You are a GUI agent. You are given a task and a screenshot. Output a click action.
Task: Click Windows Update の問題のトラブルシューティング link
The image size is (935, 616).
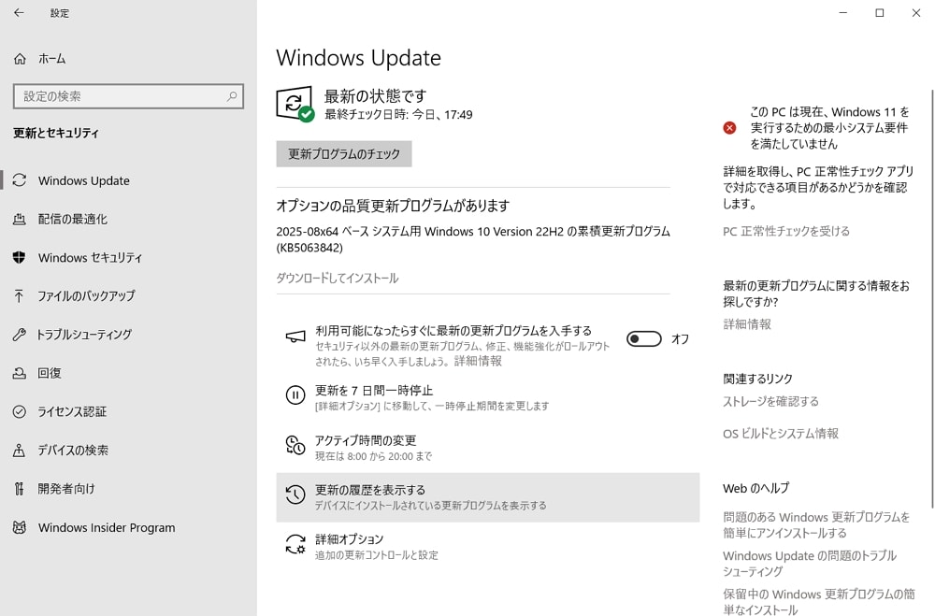810,564
